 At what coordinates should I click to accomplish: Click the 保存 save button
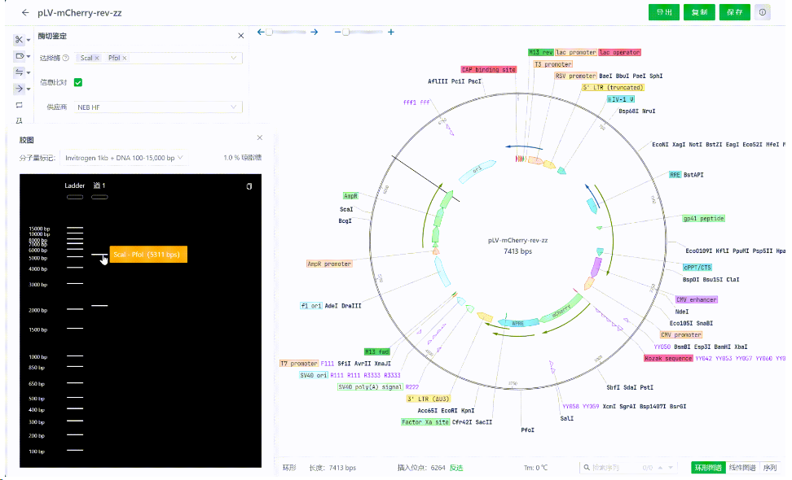[x=734, y=12]
